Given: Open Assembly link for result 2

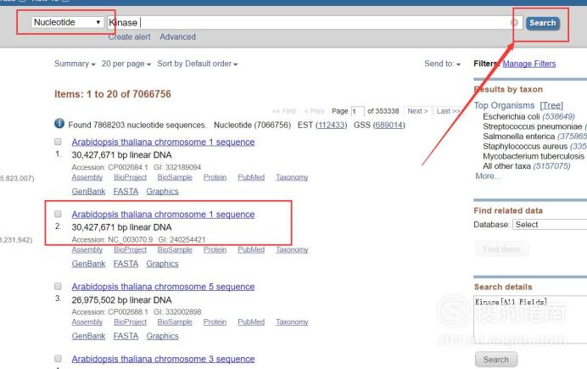Looking at the screenshot, I should coord(87,249).
